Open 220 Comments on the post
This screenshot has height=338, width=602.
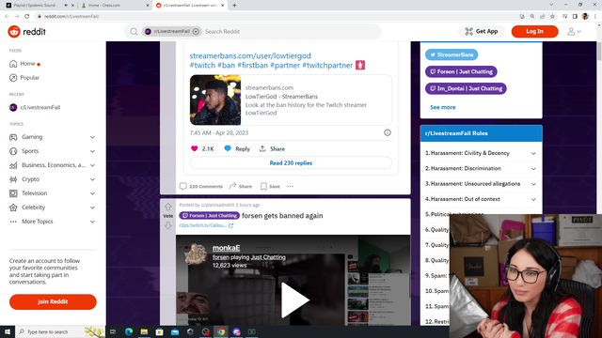200,186
